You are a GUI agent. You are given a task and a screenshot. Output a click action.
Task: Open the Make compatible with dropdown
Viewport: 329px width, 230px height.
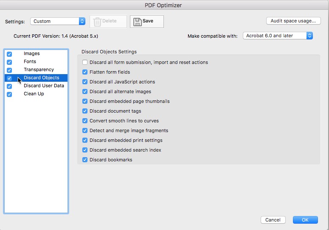click(x=278, y=36)
